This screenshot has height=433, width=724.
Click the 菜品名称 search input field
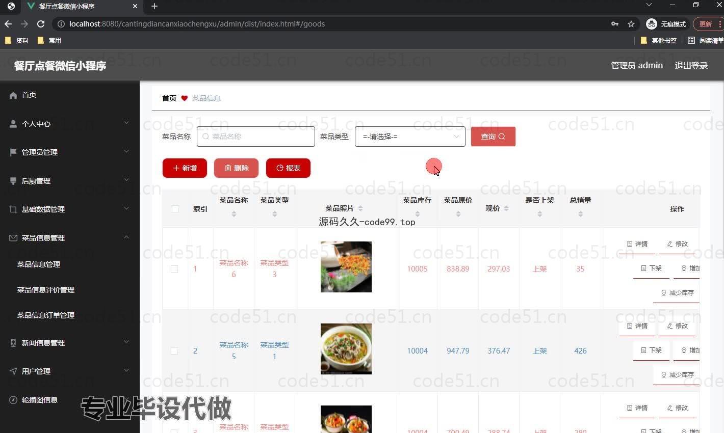pos(256,137)
